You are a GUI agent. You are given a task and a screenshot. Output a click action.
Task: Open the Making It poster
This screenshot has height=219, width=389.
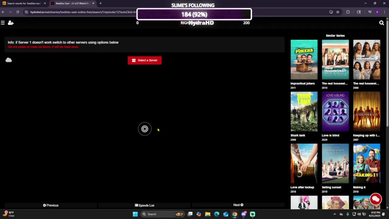367,164
